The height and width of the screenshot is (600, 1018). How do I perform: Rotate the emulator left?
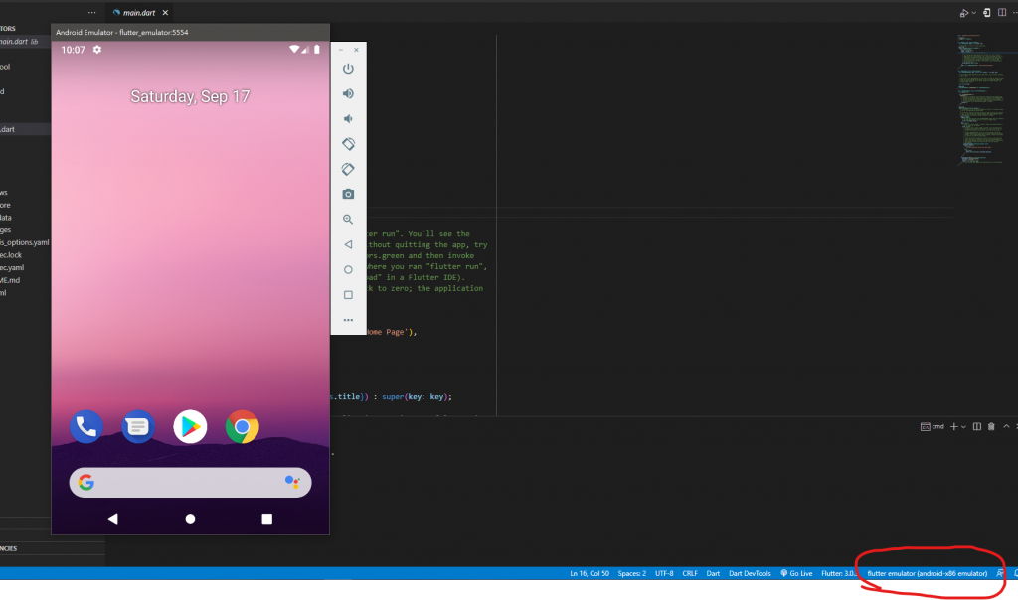click(348, 144)
